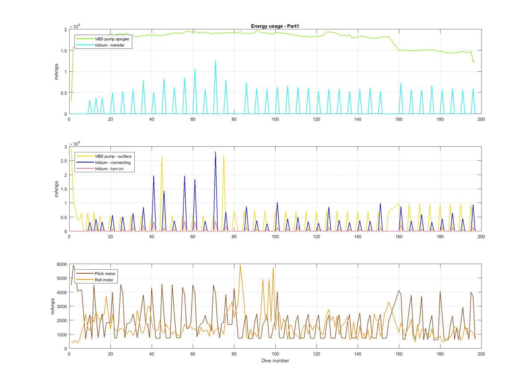Click the green line sample in top legend

(x=85, y=39)
